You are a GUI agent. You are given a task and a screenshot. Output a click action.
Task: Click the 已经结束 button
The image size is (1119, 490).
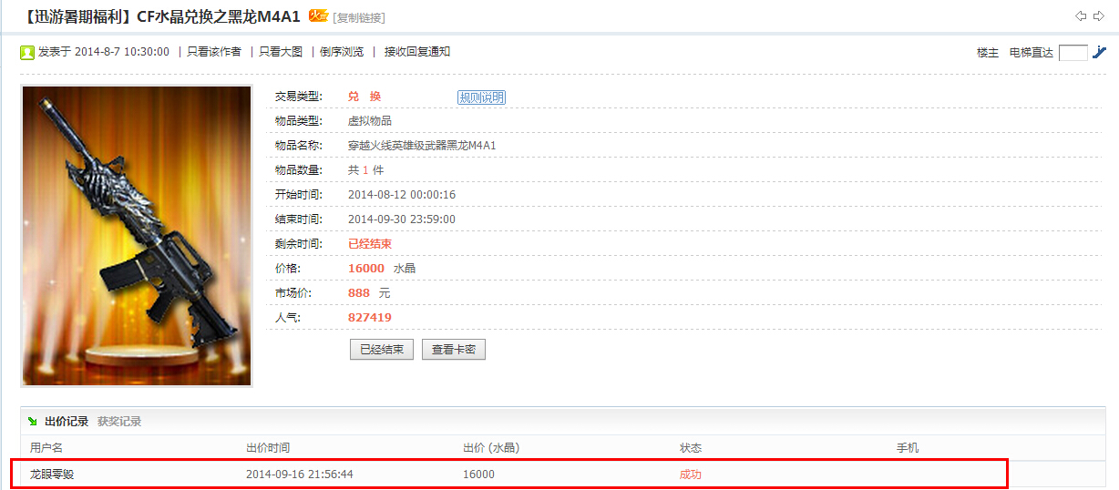382,349
